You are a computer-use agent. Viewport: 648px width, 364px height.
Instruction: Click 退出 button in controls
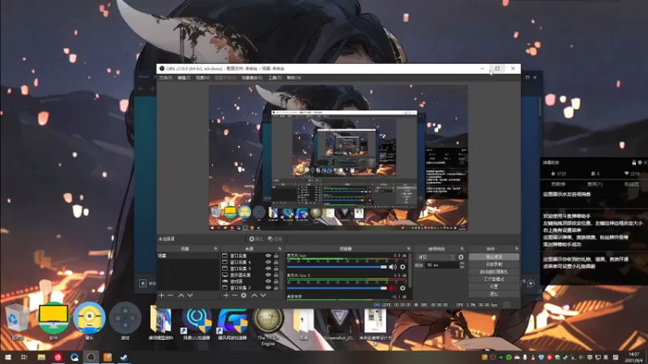click(x=494, y=294)
